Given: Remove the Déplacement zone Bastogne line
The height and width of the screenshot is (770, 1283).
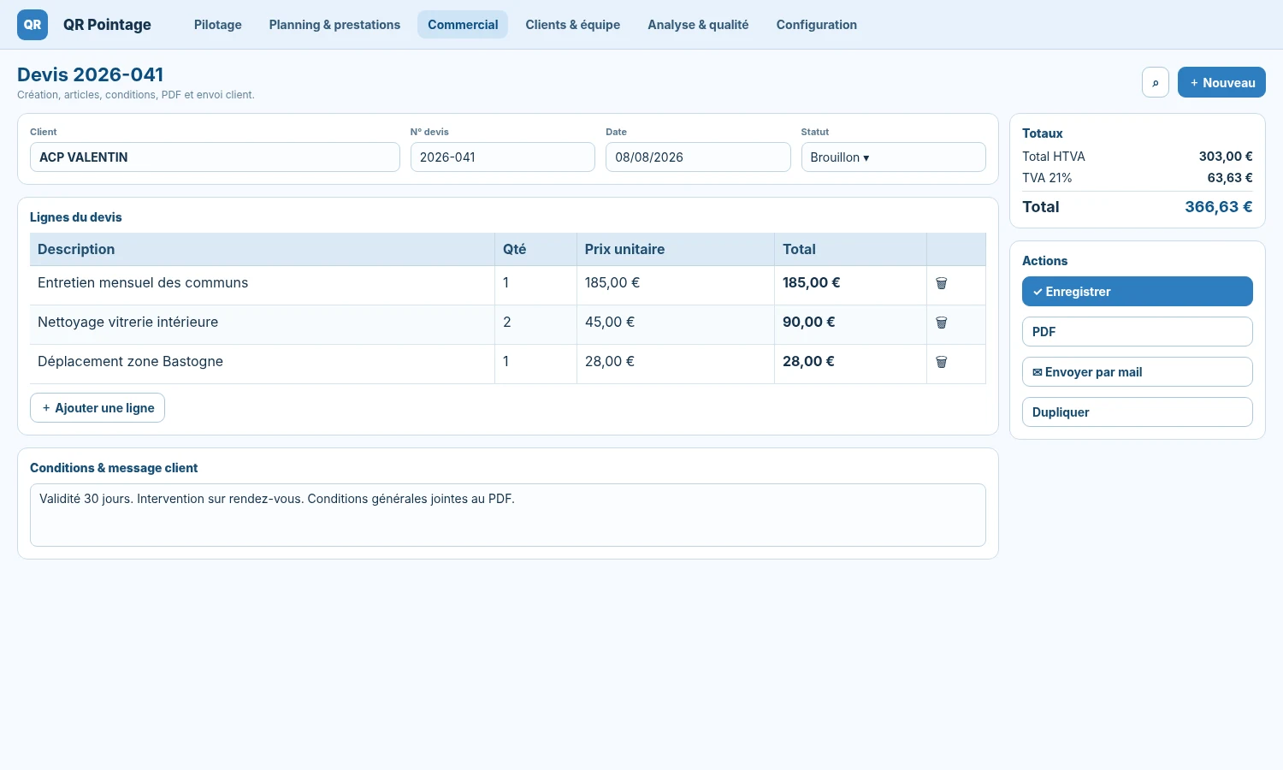Looking at the screenshot, I should 941,362.
